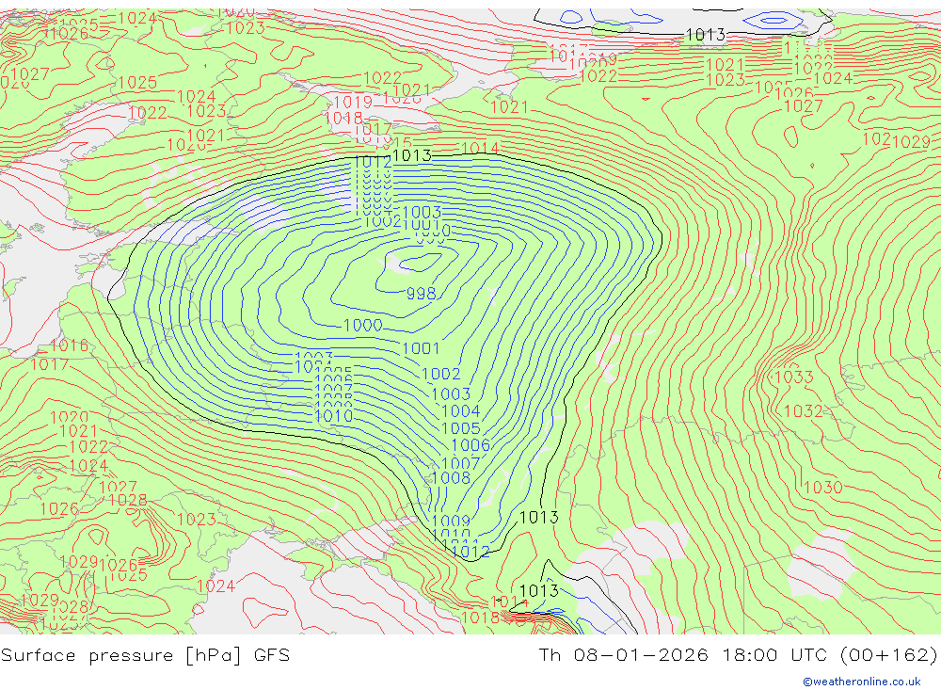
Task: Select the red 1030 isobar label
Action: point(822,487)
